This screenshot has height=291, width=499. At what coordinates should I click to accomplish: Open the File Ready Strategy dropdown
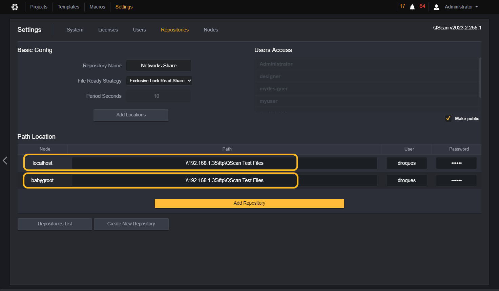pyautogui.click(x=159, y=81)
